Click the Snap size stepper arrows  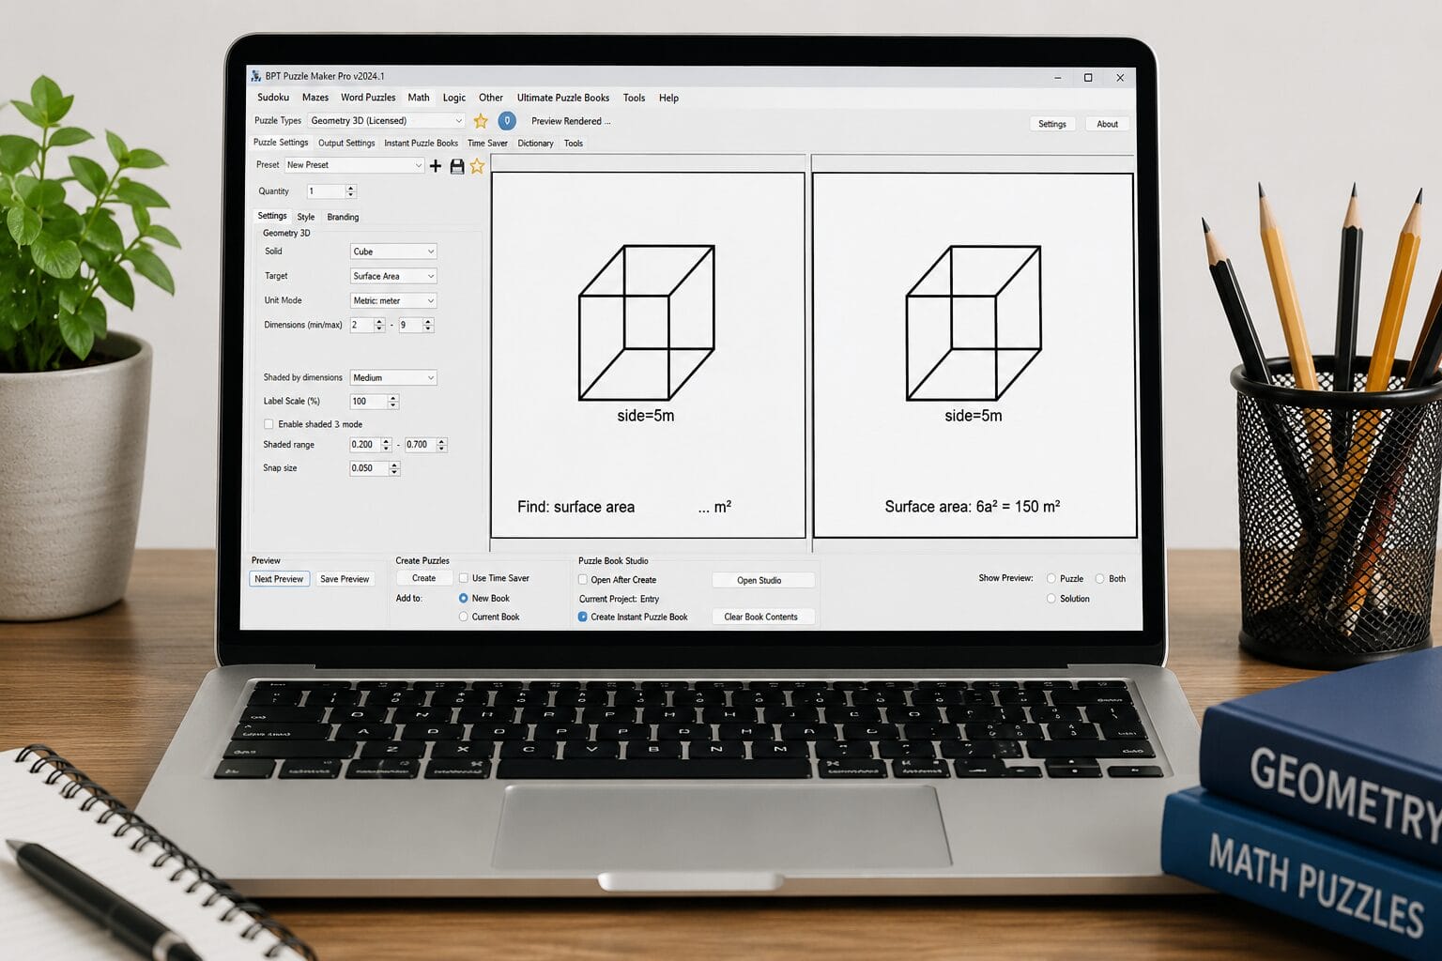[x=394, y=468]
